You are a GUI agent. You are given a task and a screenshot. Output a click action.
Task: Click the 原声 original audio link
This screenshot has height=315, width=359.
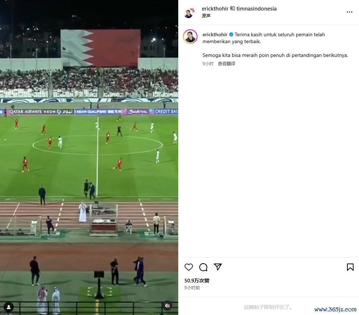tap(206, 16)
